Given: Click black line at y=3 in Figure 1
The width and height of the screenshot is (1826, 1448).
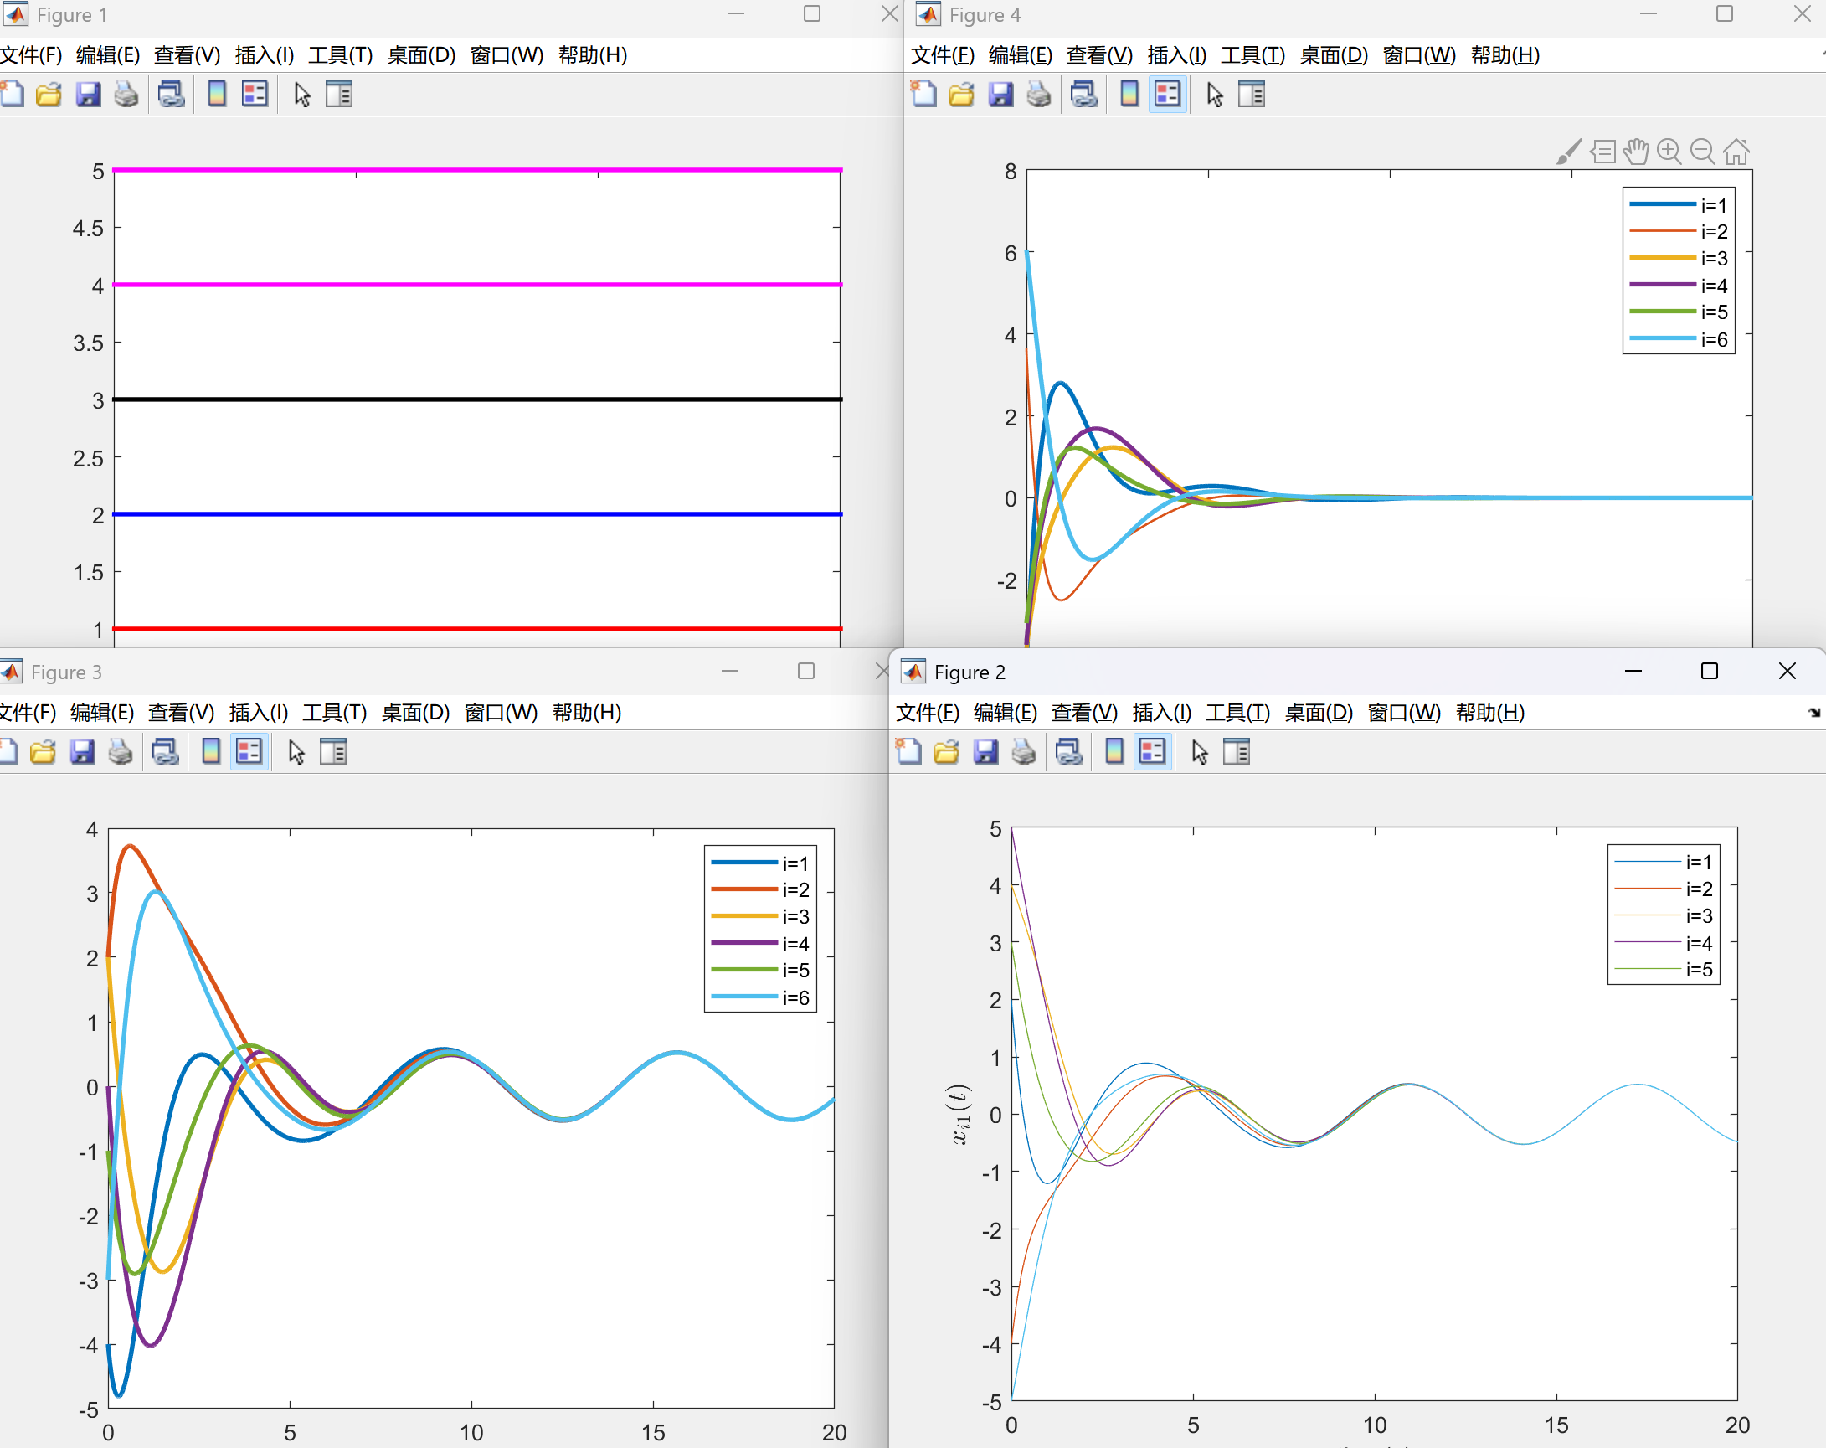Looking at the screenshot, I should 474,399.
